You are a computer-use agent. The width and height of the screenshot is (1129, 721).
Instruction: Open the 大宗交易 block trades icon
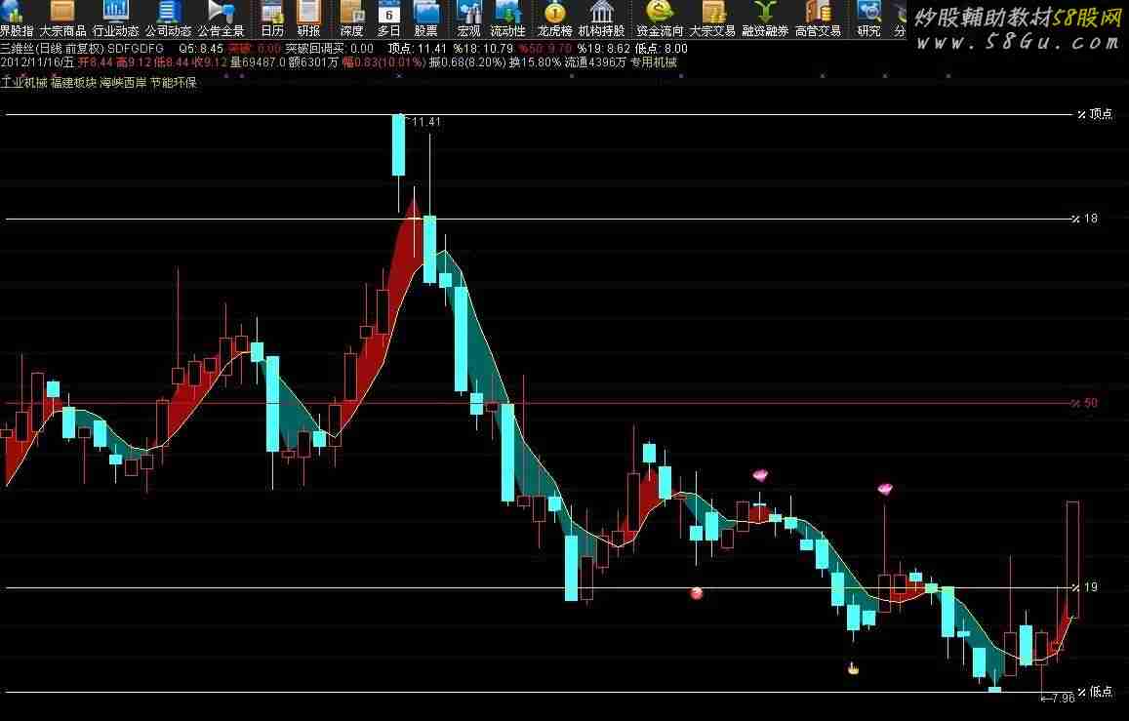tap(713, 19)
